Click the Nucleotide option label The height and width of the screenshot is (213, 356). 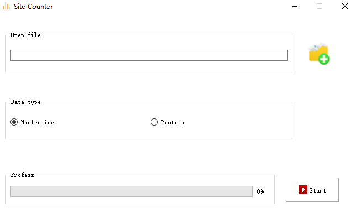[x=38, y=122]
